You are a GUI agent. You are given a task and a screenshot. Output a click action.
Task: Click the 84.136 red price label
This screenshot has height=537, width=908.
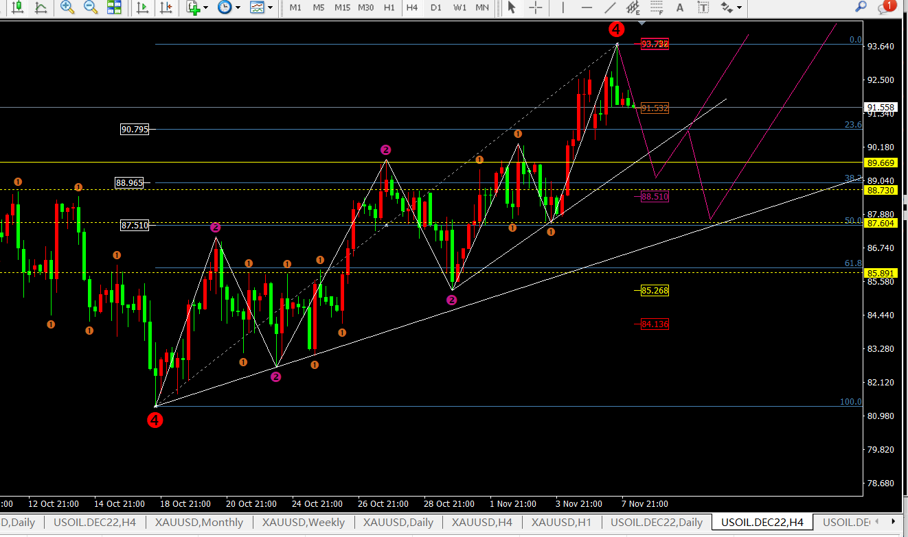pos(655,324)
